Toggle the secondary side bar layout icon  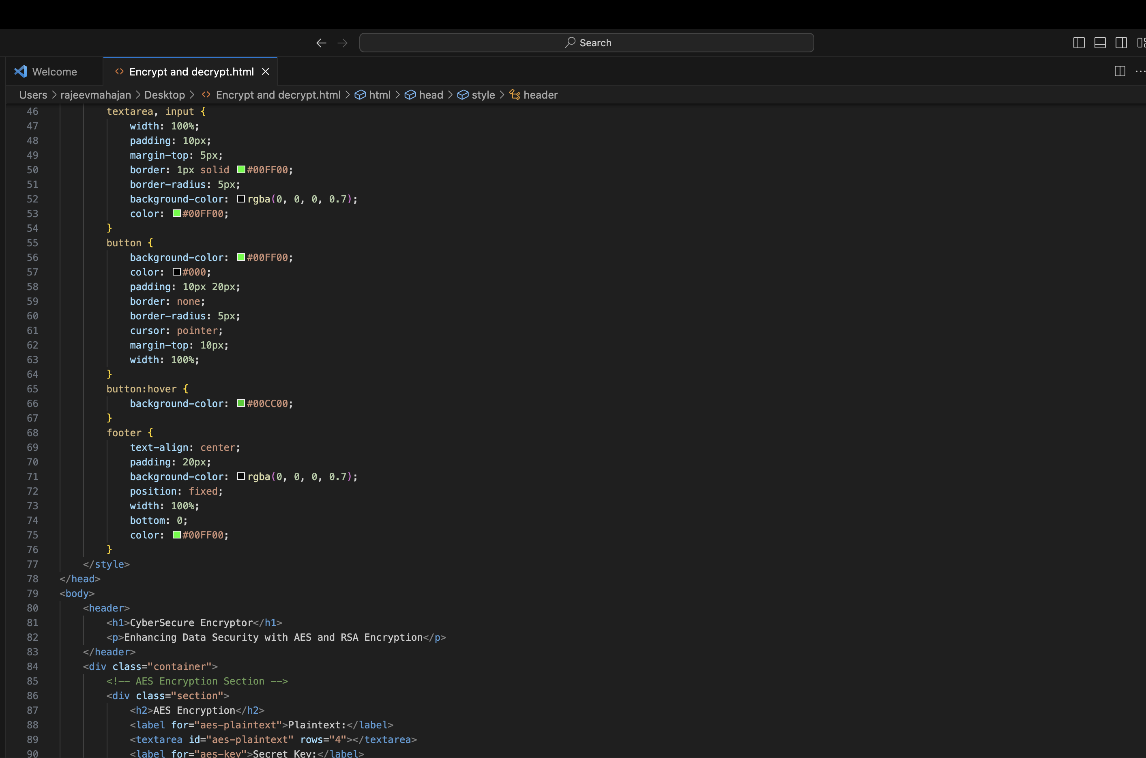point(1121,43)
